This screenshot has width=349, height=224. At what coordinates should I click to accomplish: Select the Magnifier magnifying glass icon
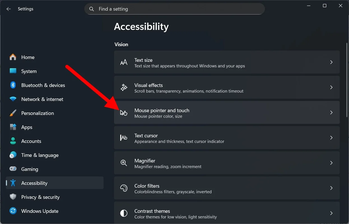point(124,163)
